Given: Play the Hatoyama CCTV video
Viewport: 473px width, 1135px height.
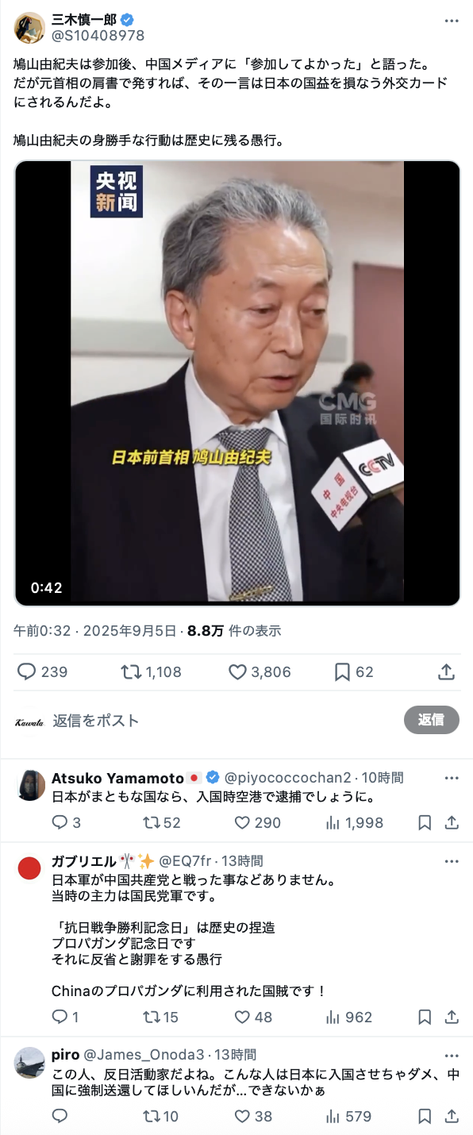Looking at the screenshot, I should (237, 383).
